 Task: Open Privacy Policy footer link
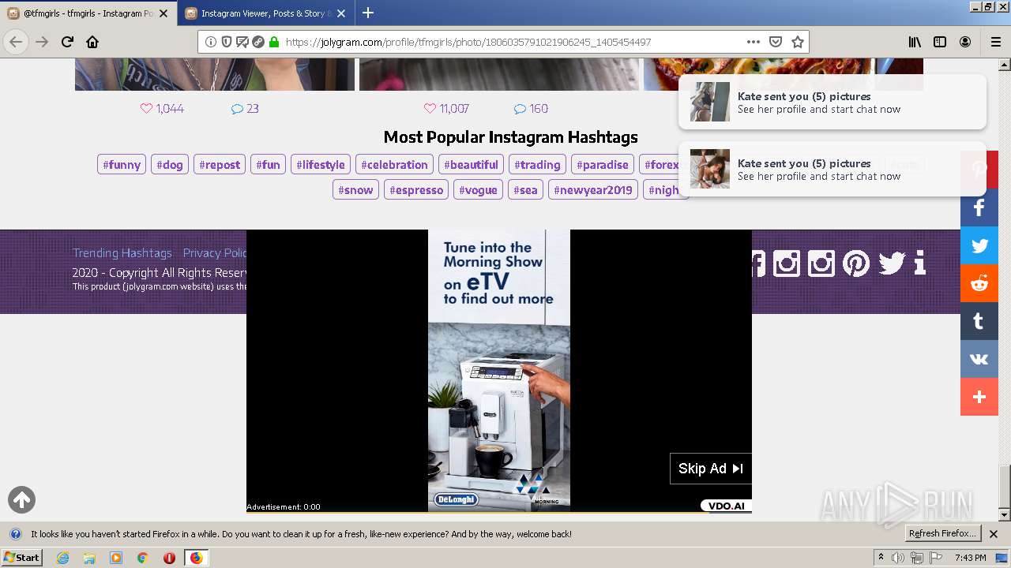tap(215, 253)
